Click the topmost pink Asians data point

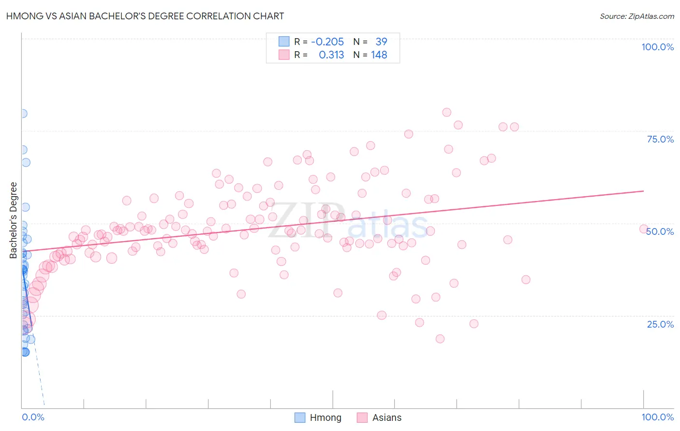pyautogui.click(x=447, y=112)
